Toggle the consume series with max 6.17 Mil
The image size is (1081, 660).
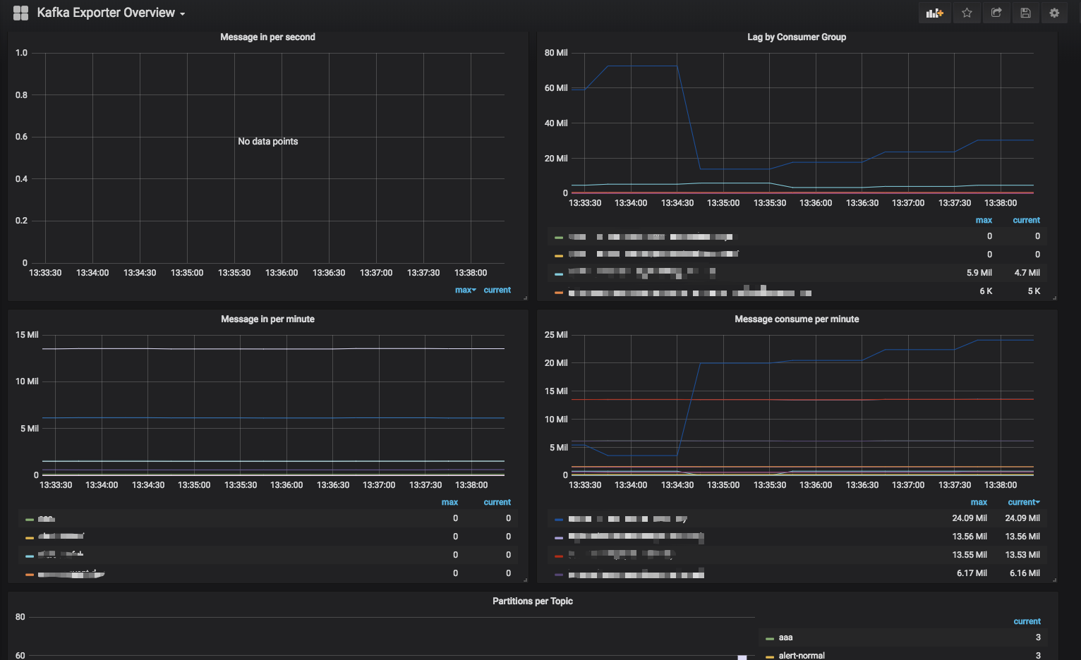coord(636,575)
